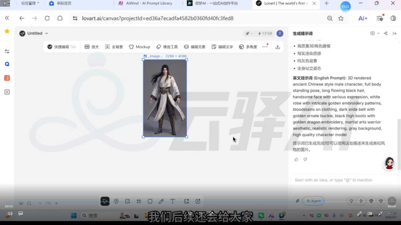Select the arrow selection tool
This screenshot has height=225, width=401.
[x=105, y=200]
